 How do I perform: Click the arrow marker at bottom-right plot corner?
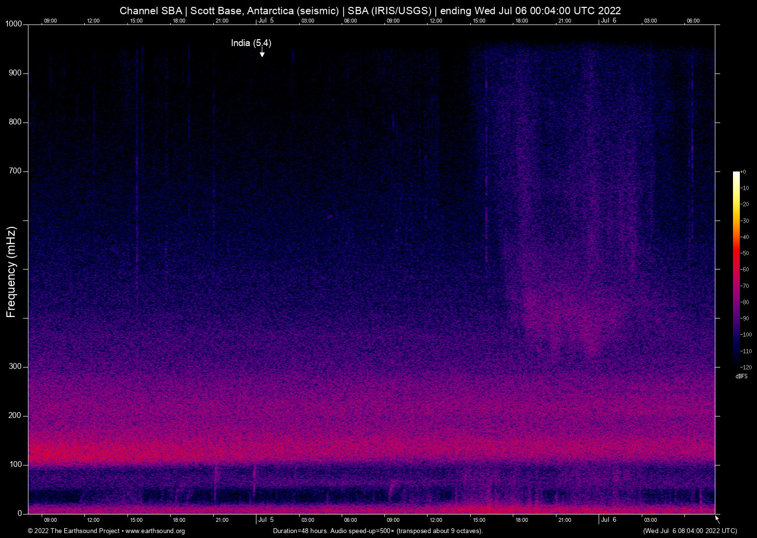[x=717, y=519]
